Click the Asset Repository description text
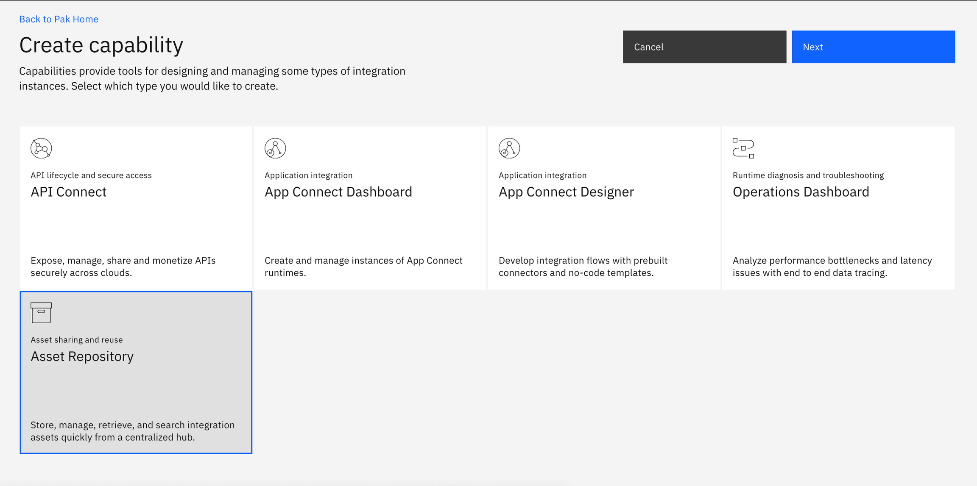The height and width of the screenshot is (486, 977). (132, 431)
